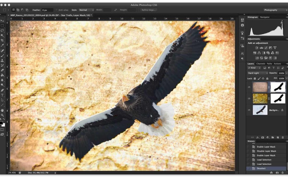This screenshot has width=288, height=180.
Task: Click the Refine Edge button
Action: (x=149, y=10)
